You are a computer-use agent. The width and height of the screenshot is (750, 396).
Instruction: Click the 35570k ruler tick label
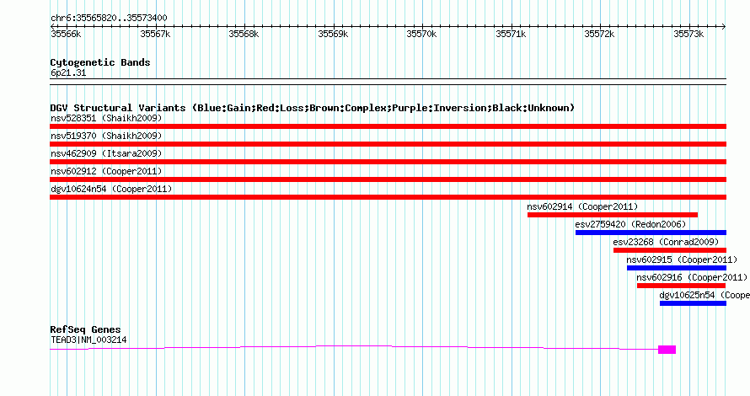point(421,34)
